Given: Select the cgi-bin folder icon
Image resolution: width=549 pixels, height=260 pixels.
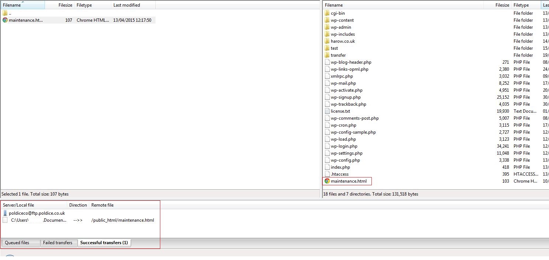Looking at the screenshot, I should [x=327, y=13].
